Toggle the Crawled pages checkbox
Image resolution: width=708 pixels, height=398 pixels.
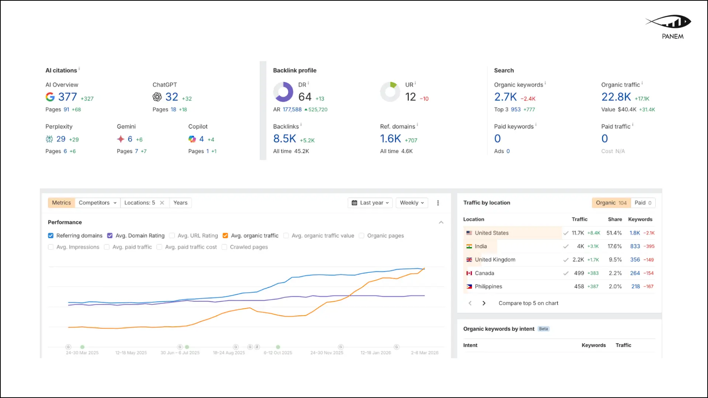[224, 247]
